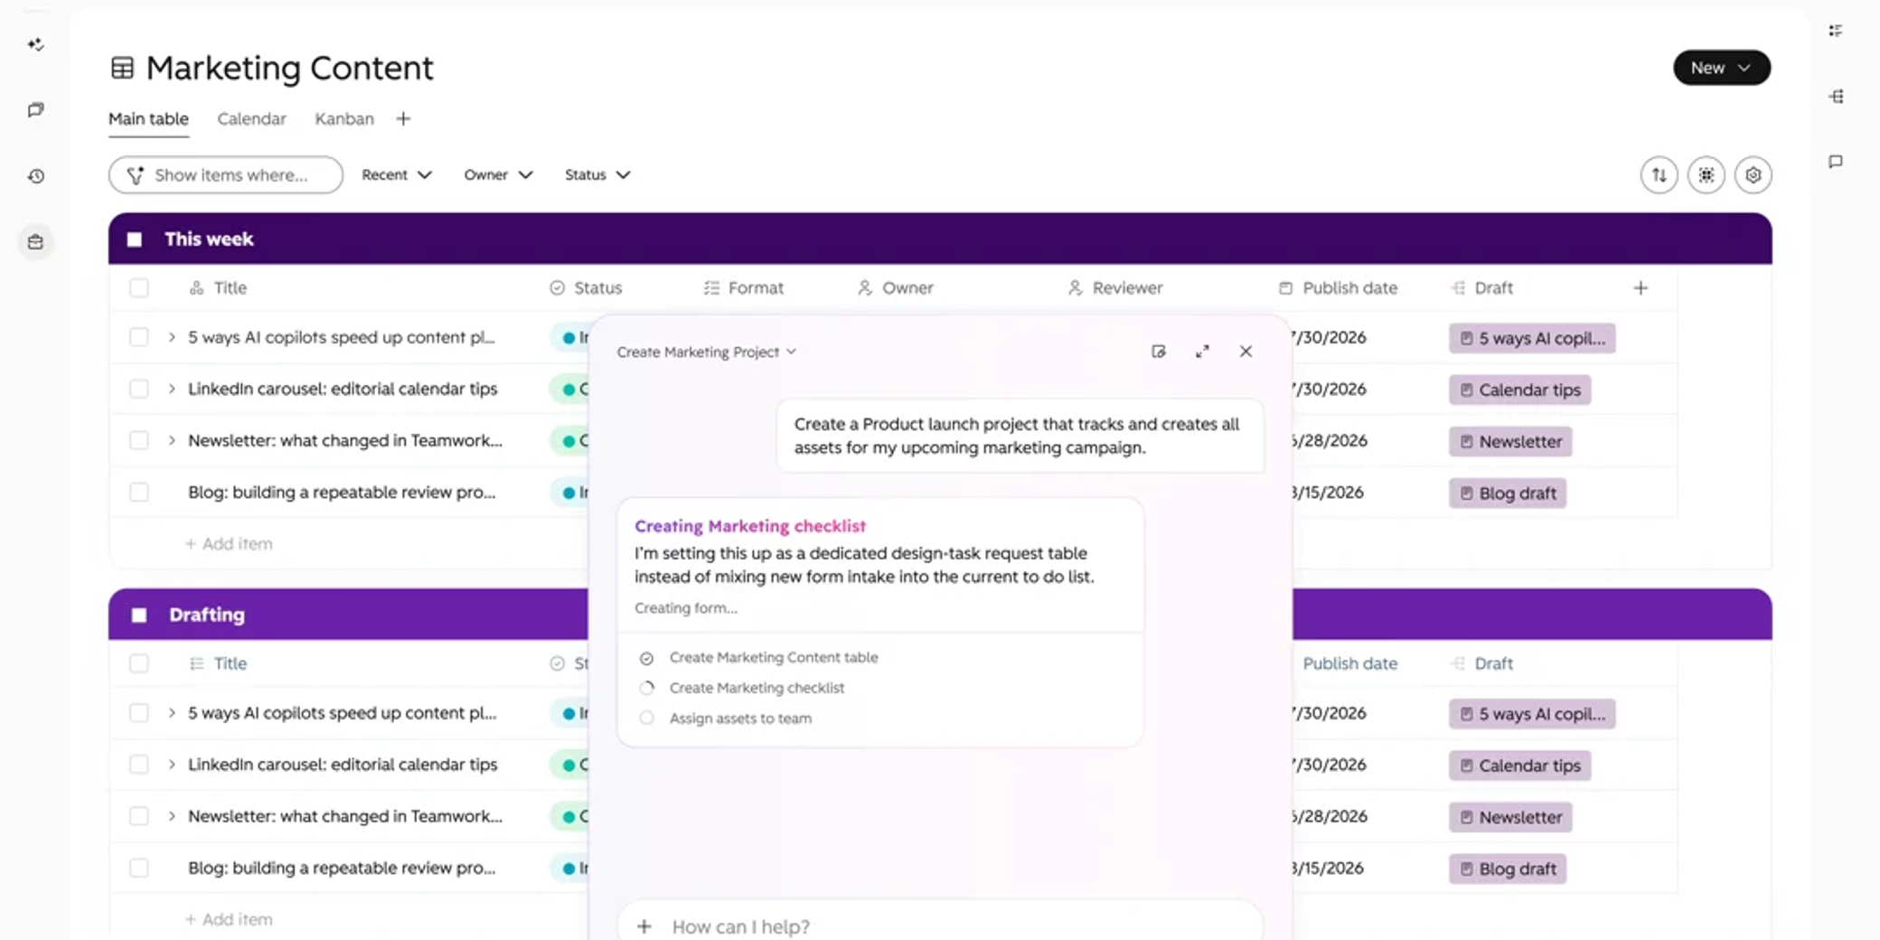Click the Marketing Content table icon
Image resolution: width=1880 pixels, height=940 pixels.
click(122, 68)
